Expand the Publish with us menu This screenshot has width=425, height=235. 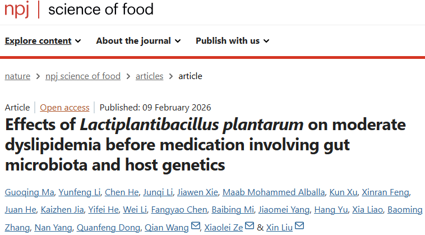coord(232,40)
